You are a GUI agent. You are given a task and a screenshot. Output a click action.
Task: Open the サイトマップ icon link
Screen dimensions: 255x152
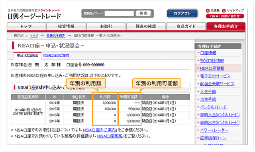(x=233, y=11)
